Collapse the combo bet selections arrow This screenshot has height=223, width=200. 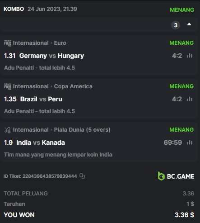189,24
